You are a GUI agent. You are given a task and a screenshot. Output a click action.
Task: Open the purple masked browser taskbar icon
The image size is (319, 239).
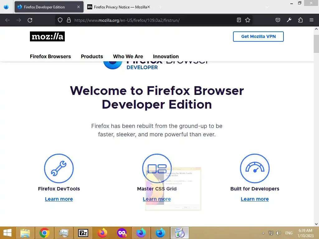122,233
